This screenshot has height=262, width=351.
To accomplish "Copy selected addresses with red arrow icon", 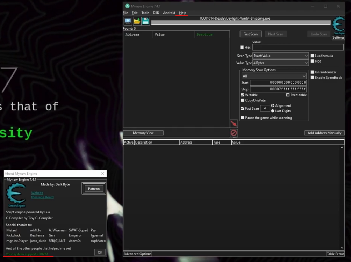I will [x=234, y=124].
